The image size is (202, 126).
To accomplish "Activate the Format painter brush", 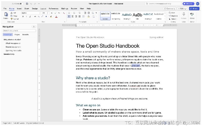I will [11, 19].
